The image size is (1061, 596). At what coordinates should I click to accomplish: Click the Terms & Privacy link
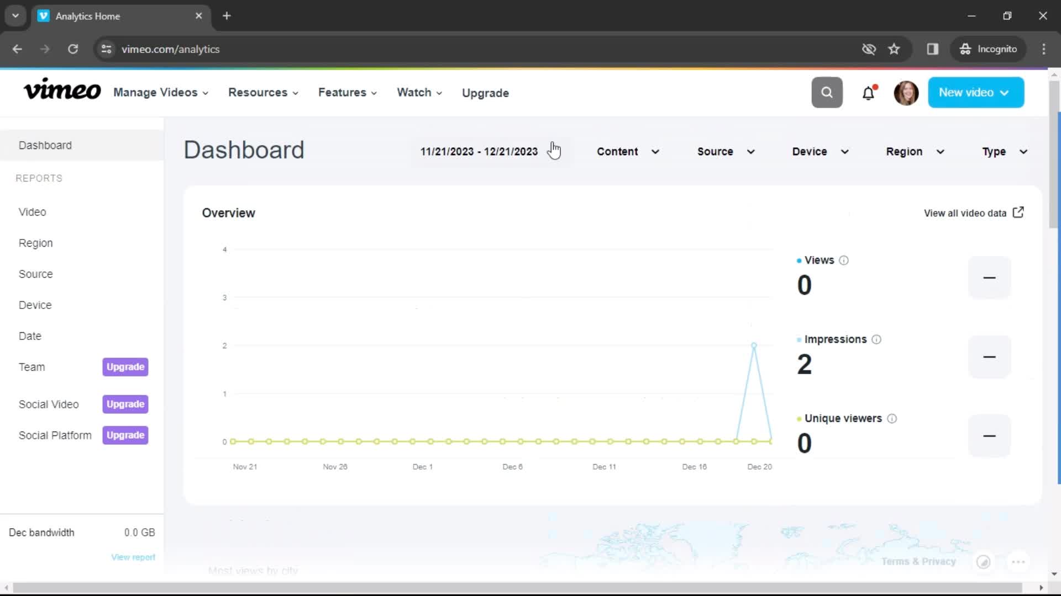918,561
